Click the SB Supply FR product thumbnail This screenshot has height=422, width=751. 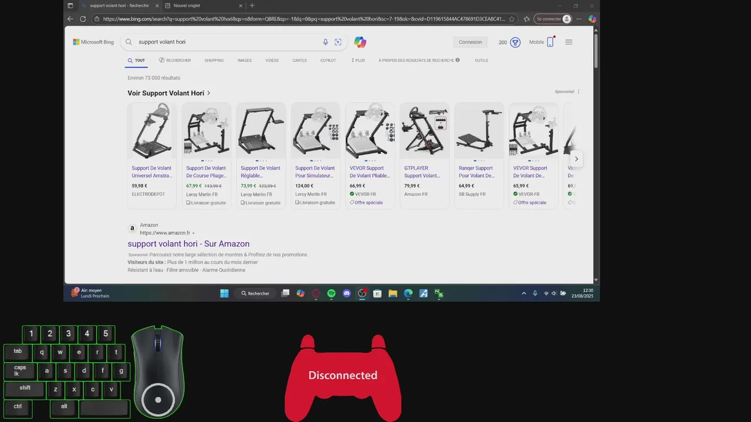479,130
